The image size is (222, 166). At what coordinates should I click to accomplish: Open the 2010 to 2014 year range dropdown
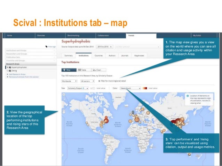pyautogui.click(x=104, y=47)
